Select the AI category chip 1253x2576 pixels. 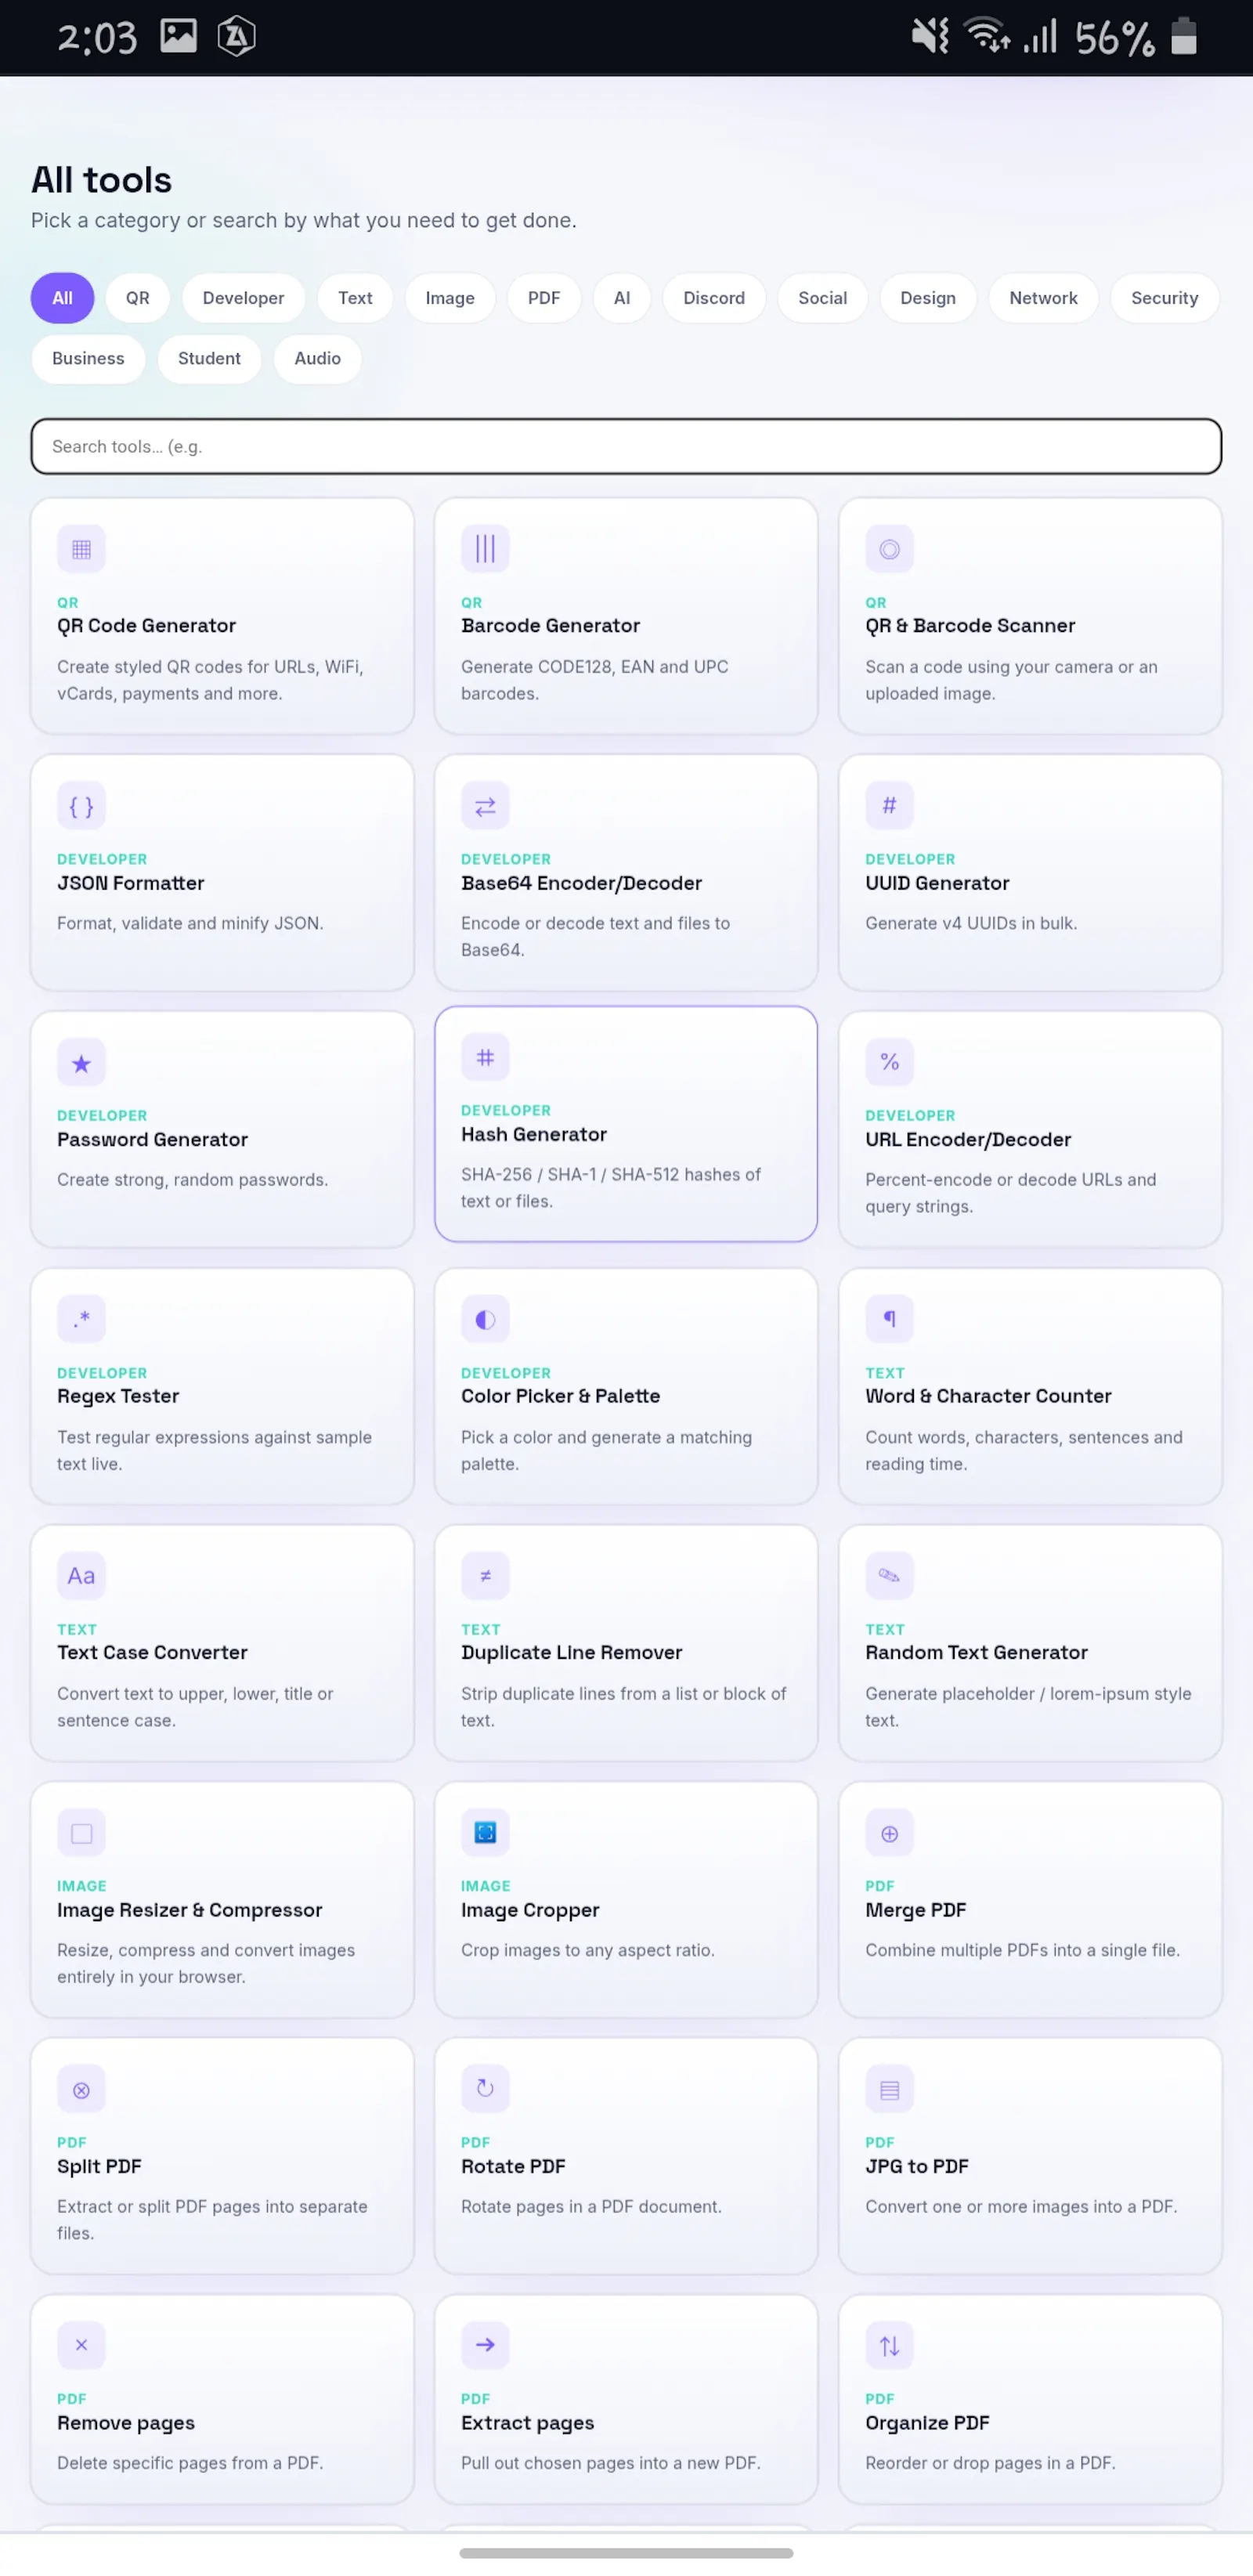coord(622,298)
